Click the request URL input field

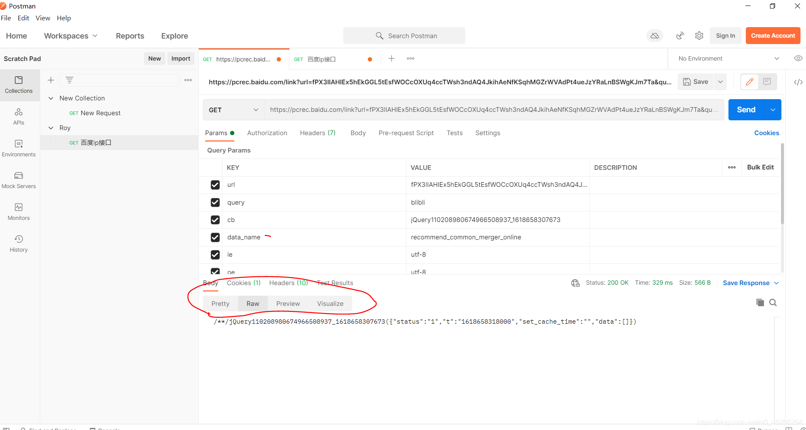tap(494, 110)
